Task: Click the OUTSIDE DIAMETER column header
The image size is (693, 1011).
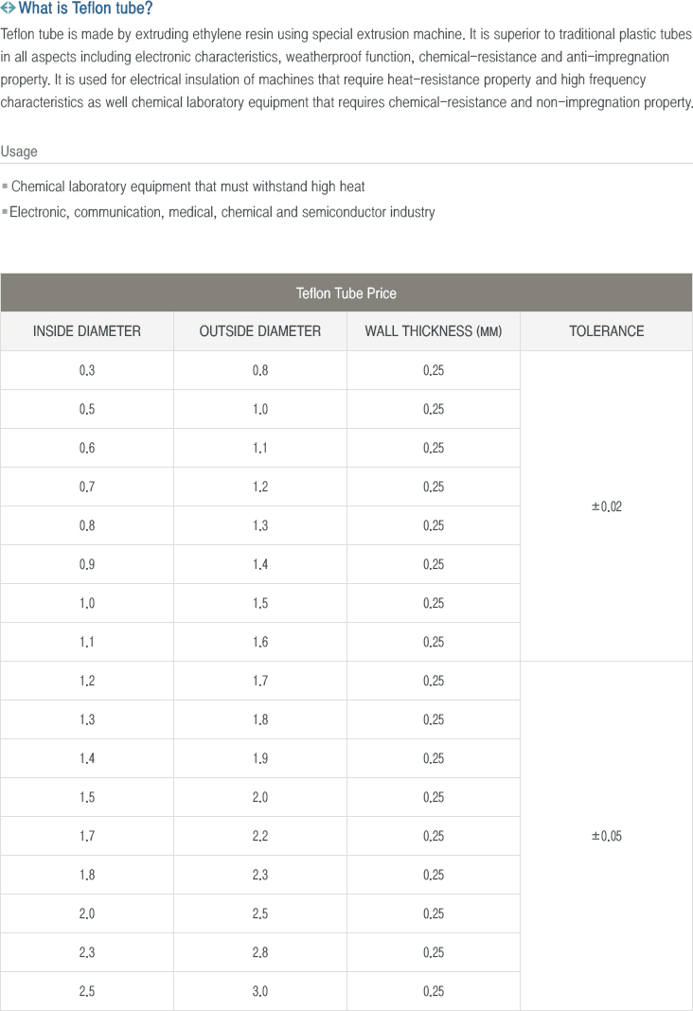Action: pyautogui.click(x=260, y=331)
